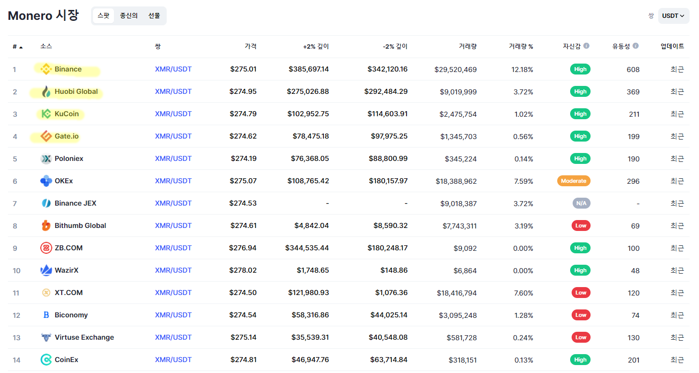Sort table by 거래량 column header
Viewport: 699px width, 373px height.
coord(468,46)
